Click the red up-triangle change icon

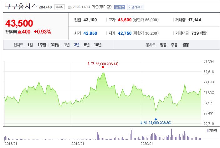[x=20, y=32]
